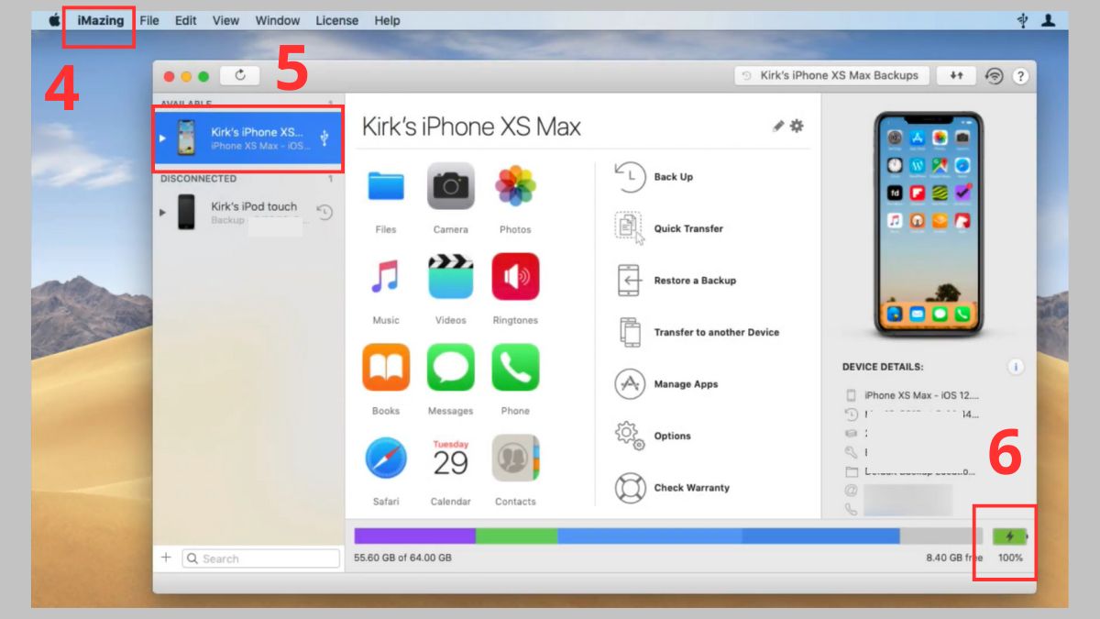Select the Safari icon
This screenshot has width=1100, height=619.
tap(384, 459)
